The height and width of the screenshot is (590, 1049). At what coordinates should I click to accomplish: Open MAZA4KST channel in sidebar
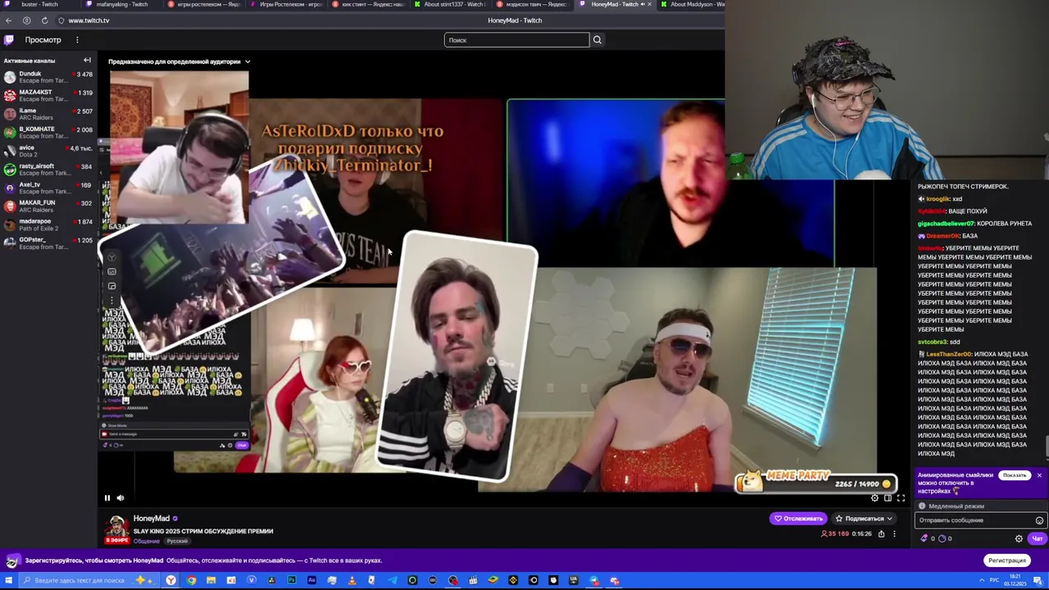[48, 95]
